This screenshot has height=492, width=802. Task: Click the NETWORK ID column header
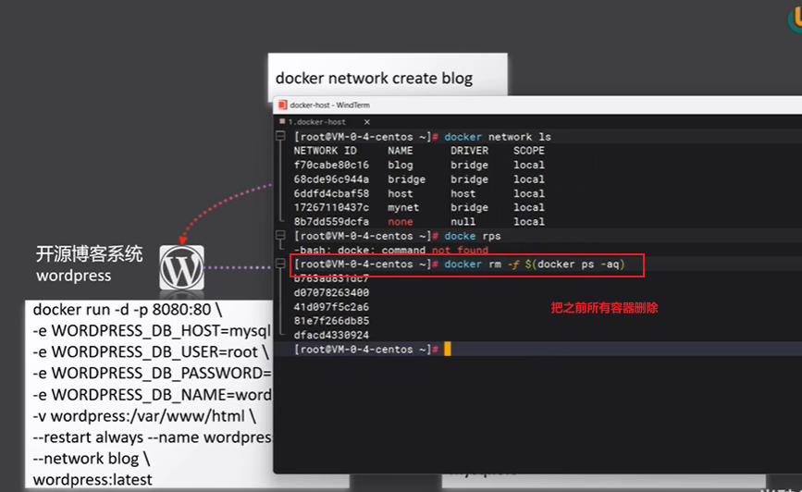tap(325, 151)
